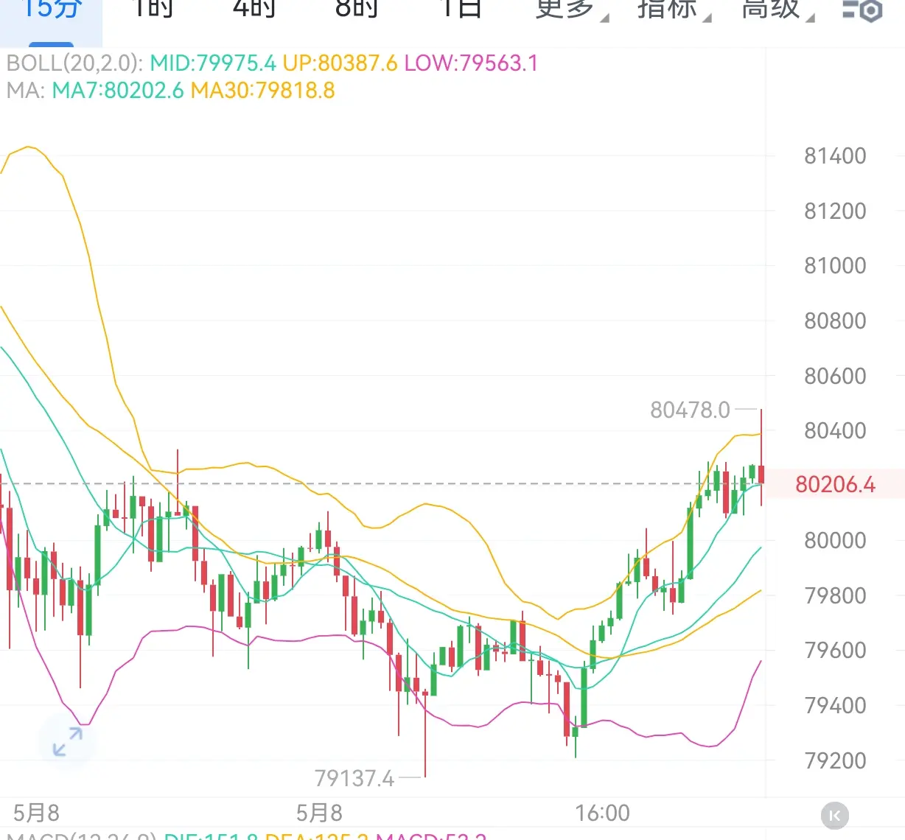The width and height of the screenshot is (905, 840).
Task: Switch to the 1日 timeframe tab
Action: (x=461, y=10)
